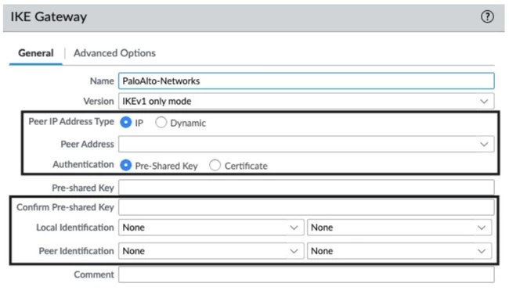The height and width of the screenshot is (294, 509).
Task: Open the Peer Address dropdown
Action: tap(306, 144)
